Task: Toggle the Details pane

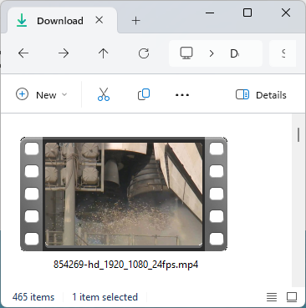Action: [x=261, y=95]
